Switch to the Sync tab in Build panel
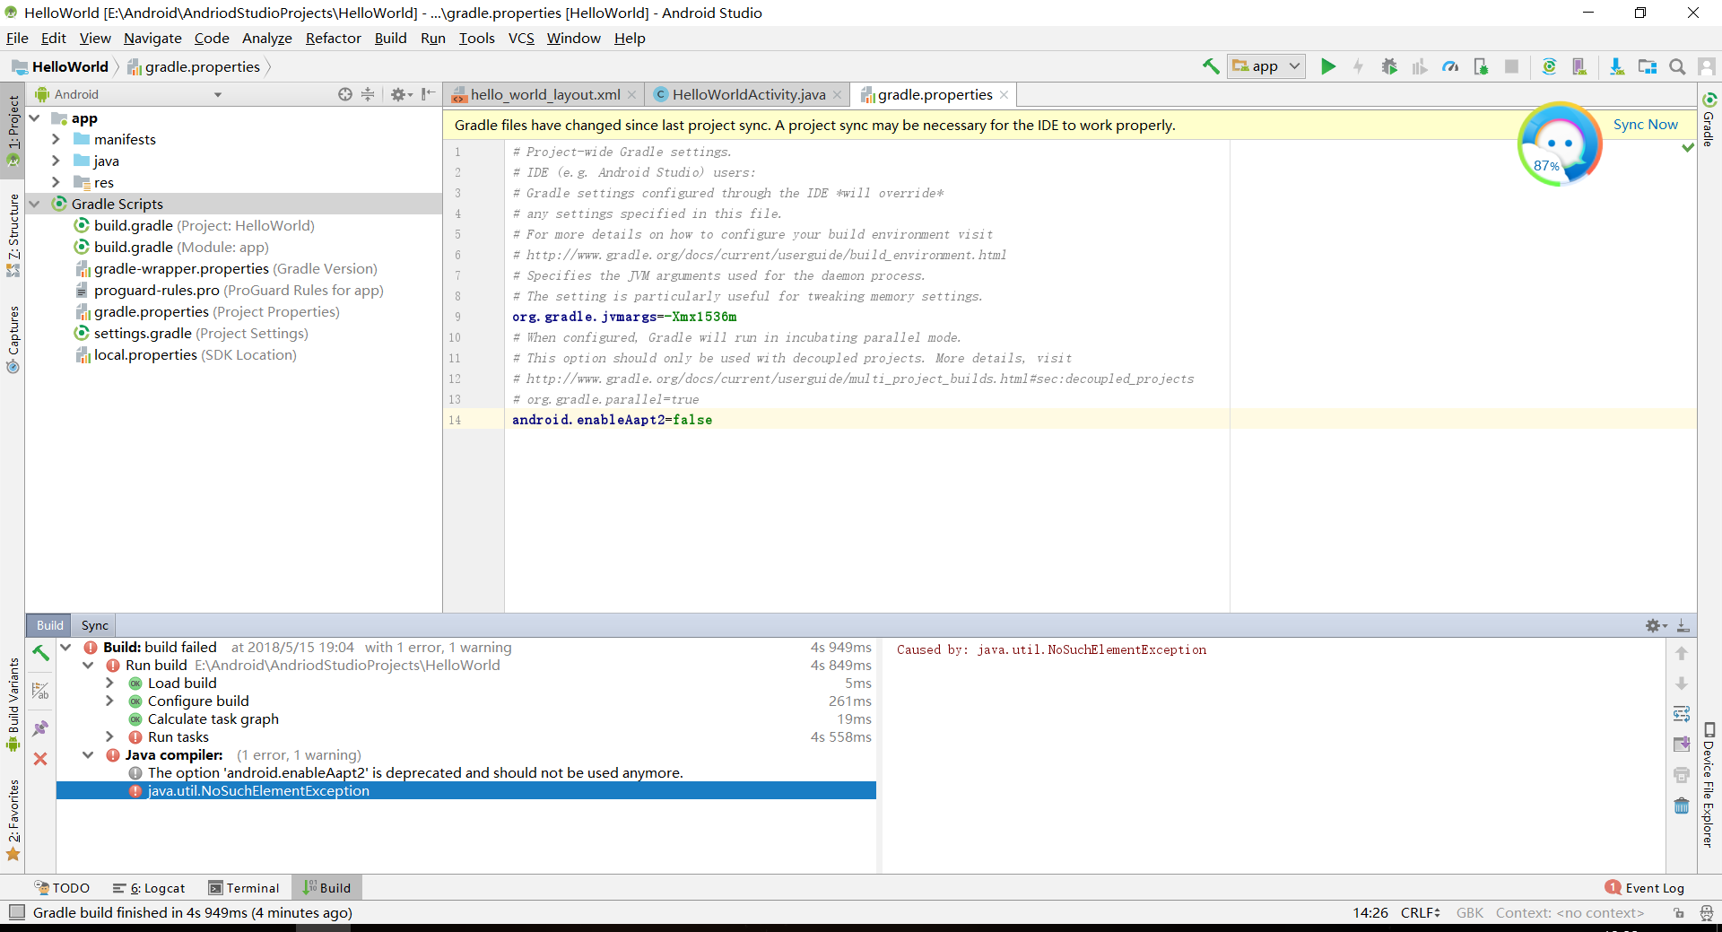Image resolution: width=1722 pixels, height=932 pixels. (94, 625)
